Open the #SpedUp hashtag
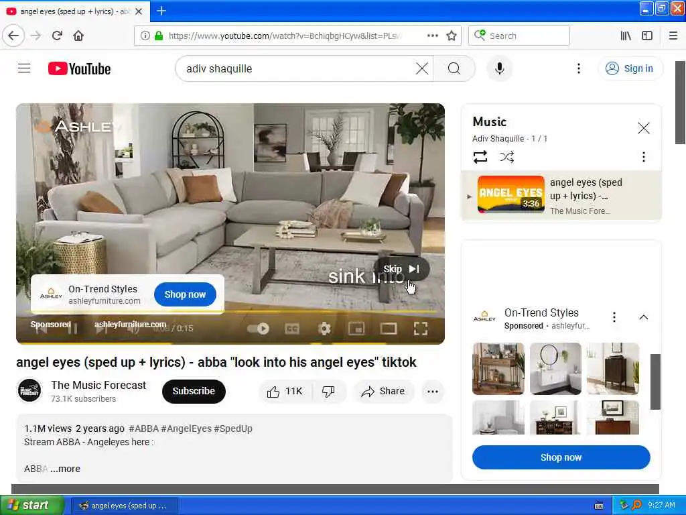The width and height of the screenshot is (686, 515). [x=233, y=428]
